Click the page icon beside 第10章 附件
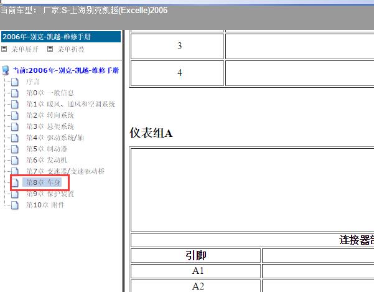Viewport: 374px width, 292px height. point(15,205)
